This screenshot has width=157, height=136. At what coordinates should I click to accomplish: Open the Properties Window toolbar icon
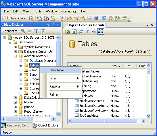tap(124, 18)
